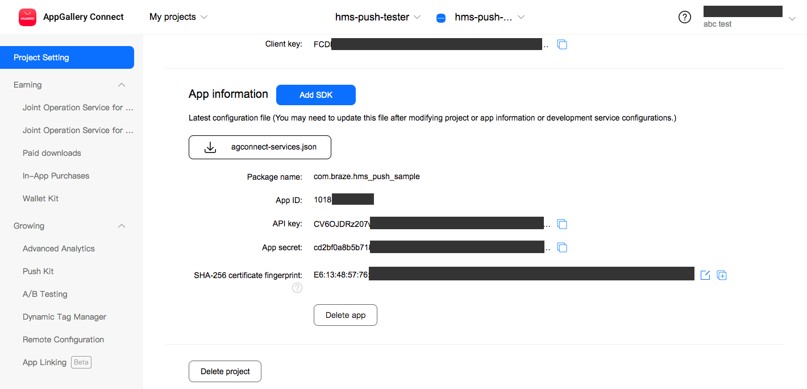The height and width of the screenshot is (389, 807).
Task: Download the agconnect-services.json file
Action: [260, 147]
